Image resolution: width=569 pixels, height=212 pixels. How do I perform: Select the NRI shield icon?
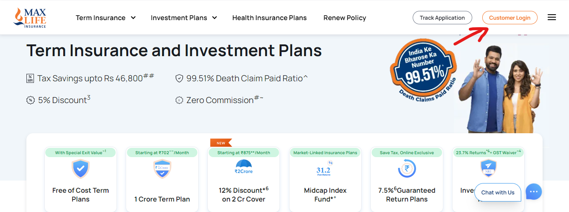point(488,169)
